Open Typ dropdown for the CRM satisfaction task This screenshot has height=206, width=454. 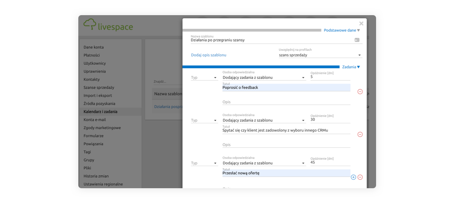click(x=204, y=120)
